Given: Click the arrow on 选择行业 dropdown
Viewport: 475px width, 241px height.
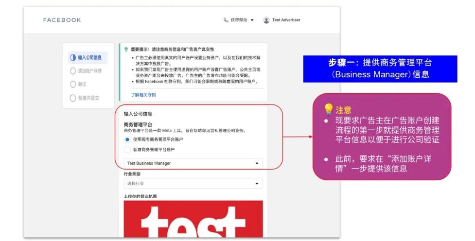Looking at the screenshot, I should click(x=257, y=184).
